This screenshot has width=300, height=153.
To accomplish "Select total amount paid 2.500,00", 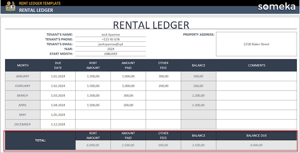I will coord(128,145).
